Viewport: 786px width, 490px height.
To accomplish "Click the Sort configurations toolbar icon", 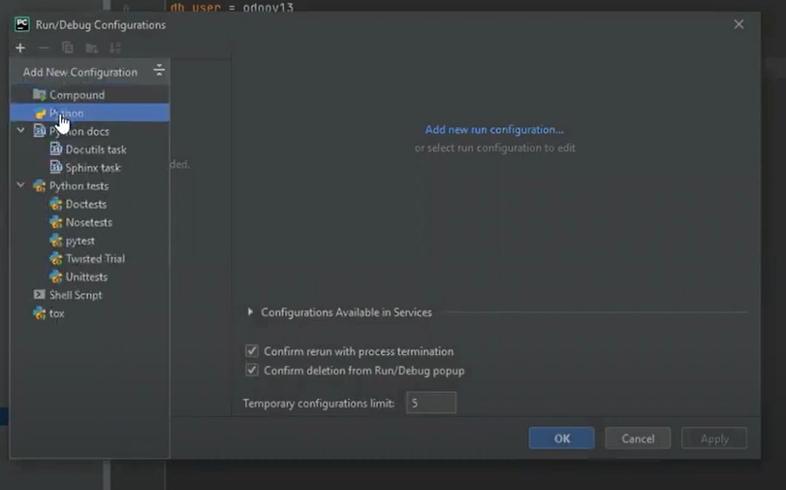I will click(114, 49).
